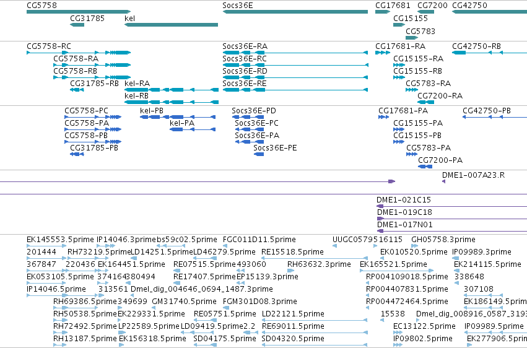Click the kel gene bar
527x348 pixels.
coord(171,25)
